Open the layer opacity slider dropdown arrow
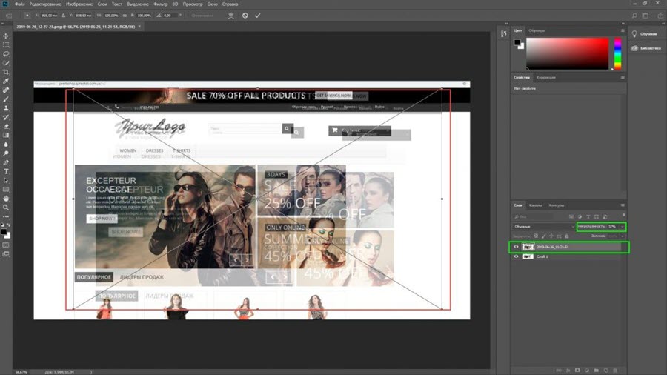667x375 pixels. (x=623, y=227)
